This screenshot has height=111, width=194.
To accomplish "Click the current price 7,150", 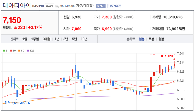I will click(12, 20).
